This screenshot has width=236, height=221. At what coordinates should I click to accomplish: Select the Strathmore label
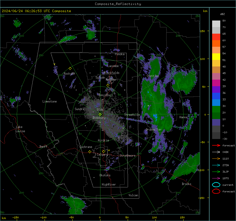pyautogui.click(x=127, y=156)
